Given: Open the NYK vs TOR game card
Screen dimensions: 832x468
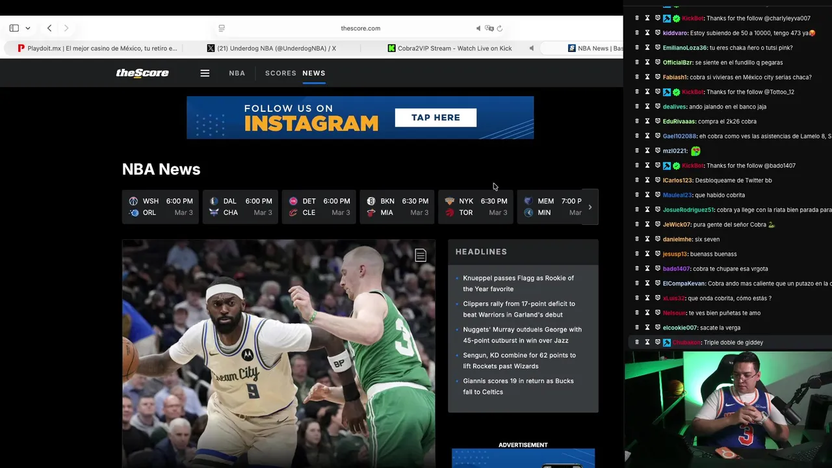Looking at the screenshot, I should click(476, 207).
